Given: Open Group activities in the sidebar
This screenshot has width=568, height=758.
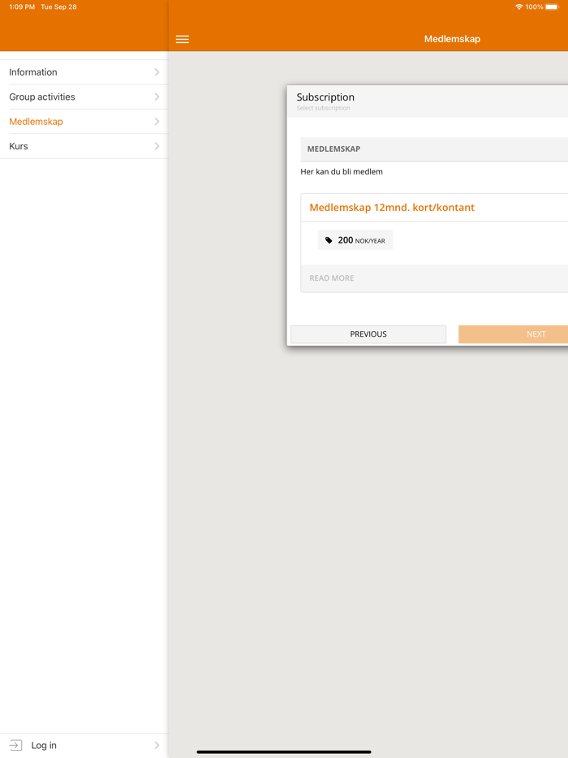Looking at the screenshot, I should (84, 97).
